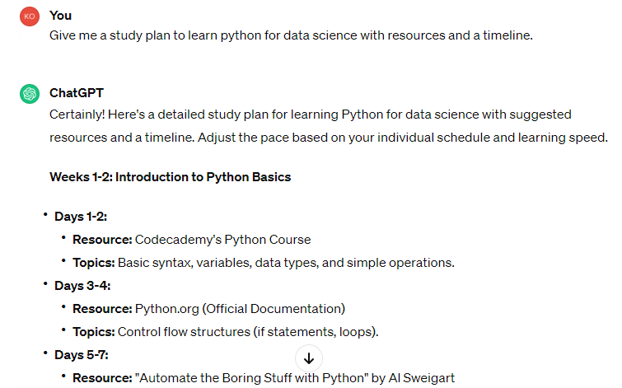Click the 'Days 3-4:' bullet item
Viewport: 622px width, 388px height.
[x=82, y=286]
